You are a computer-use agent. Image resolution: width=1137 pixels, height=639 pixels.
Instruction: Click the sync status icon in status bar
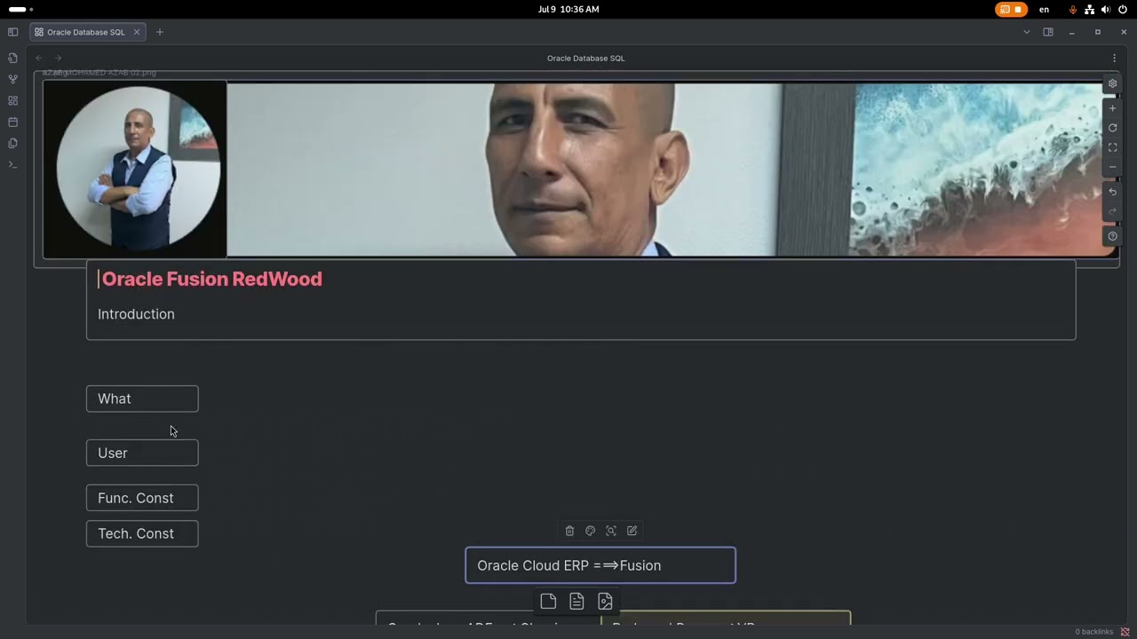[x=1125, y=632]
